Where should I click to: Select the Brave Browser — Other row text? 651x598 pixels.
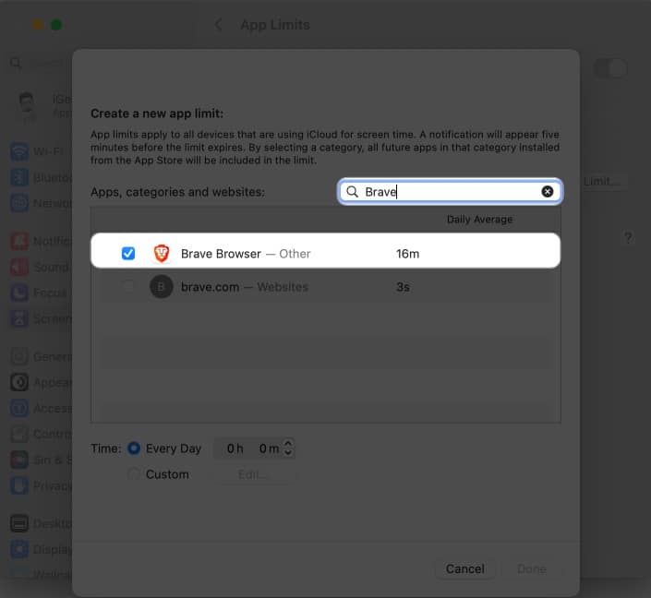pyautogui.click(x=246, y=254)
